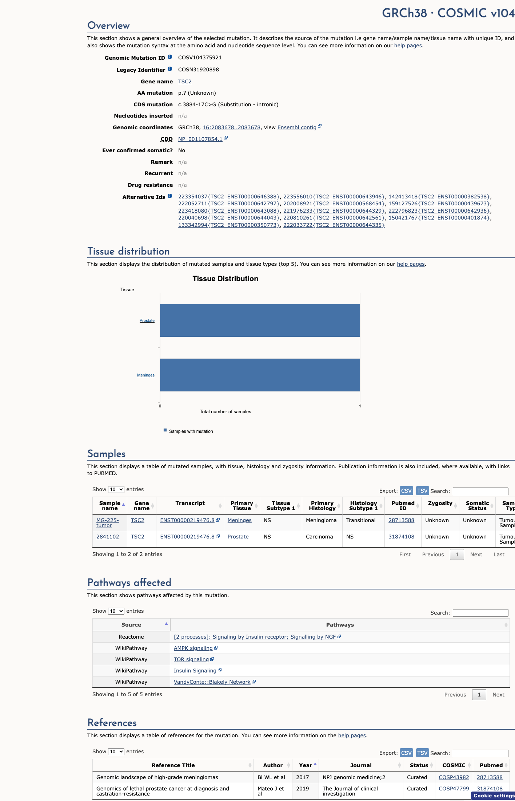Focus the References table Search field
The width and height of the screenshot is (515, 801).
click(480, 753)
